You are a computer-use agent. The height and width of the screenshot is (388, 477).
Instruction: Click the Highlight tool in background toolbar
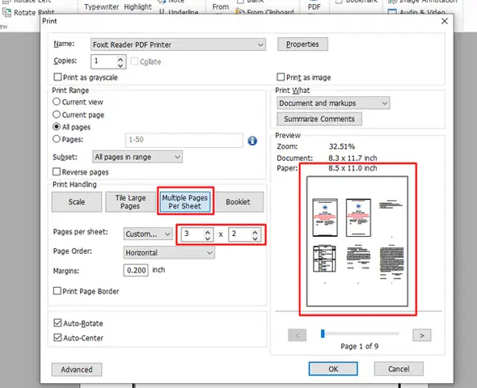click(137, 6)
